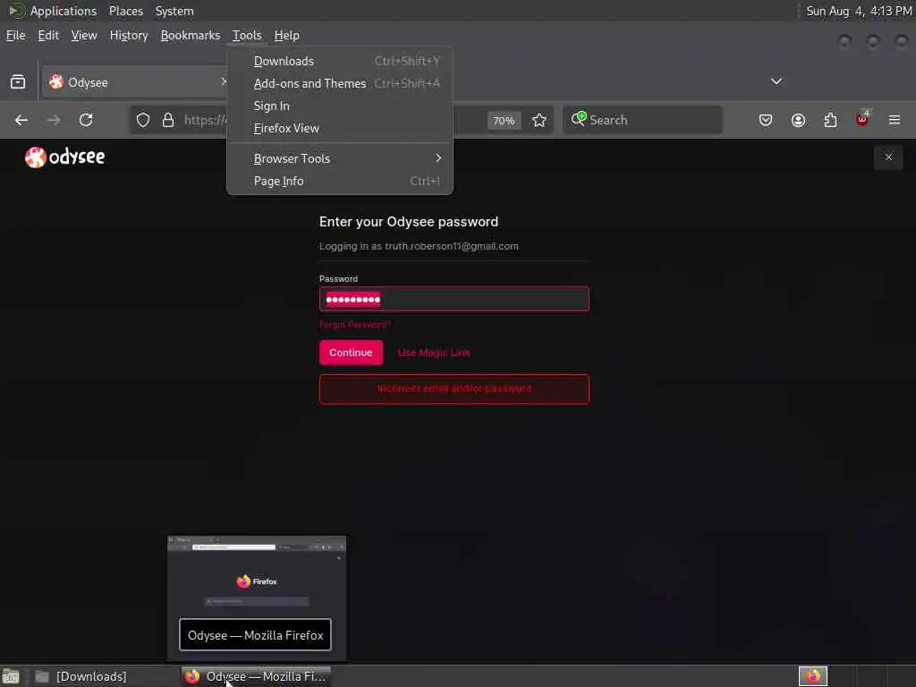Open the Save to Pocket icon
Image resolution: width=916 pixels, height=687 pixels.
[x=766, y=120]
